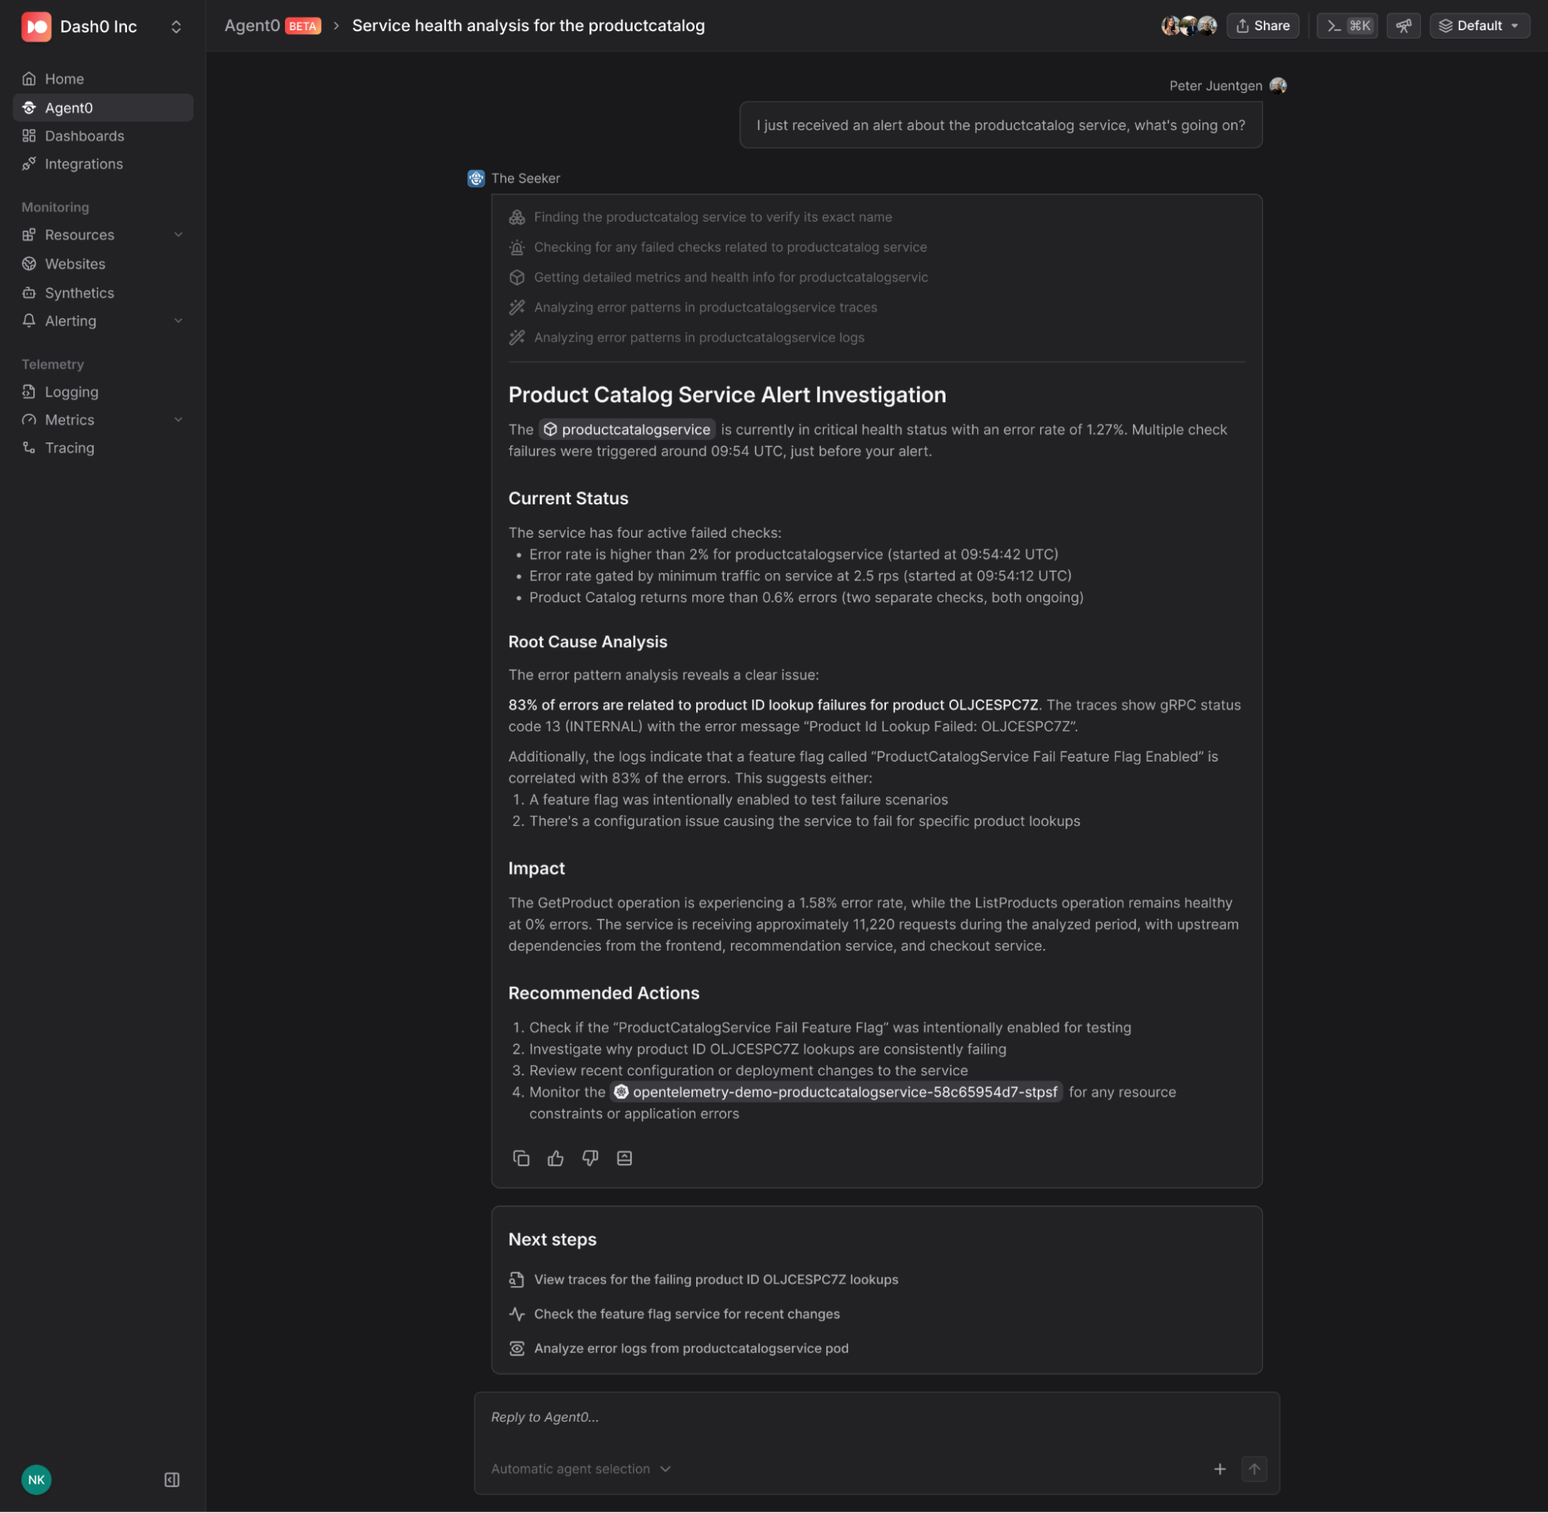Click the telescope icon in header

tap(1403, 26)
